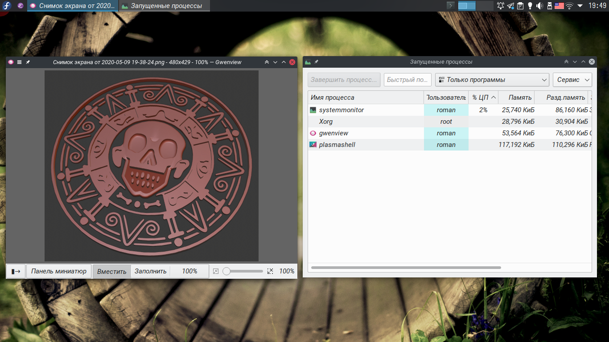Screen dimensions: 609x342
Task: Click the root user cell for Xorg
Action: coord(446,122)
